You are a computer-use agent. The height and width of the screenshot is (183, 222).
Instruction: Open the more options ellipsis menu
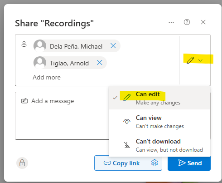pyautogui.click(x=171, y=22)
